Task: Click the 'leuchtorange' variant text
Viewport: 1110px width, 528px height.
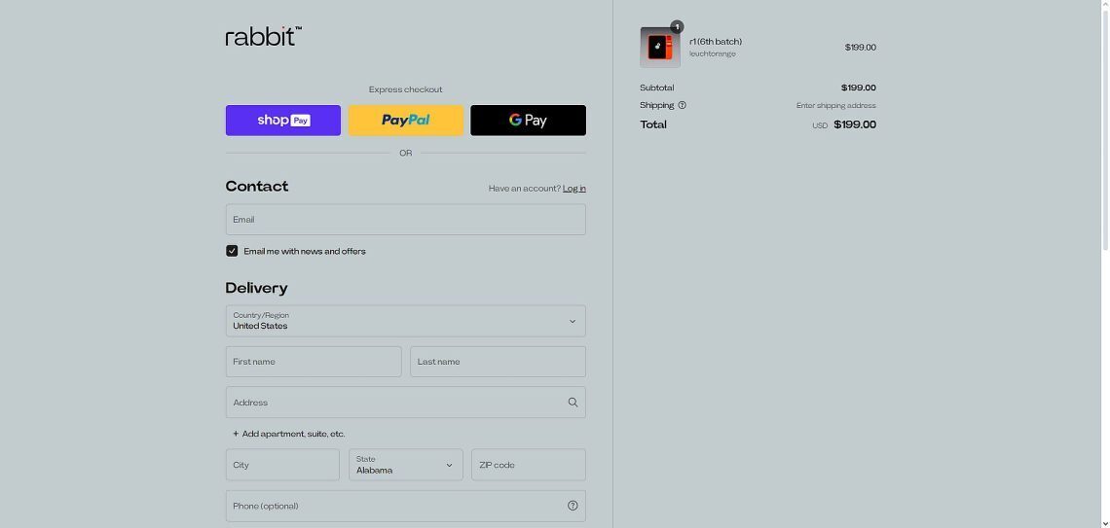Action: 712,53
